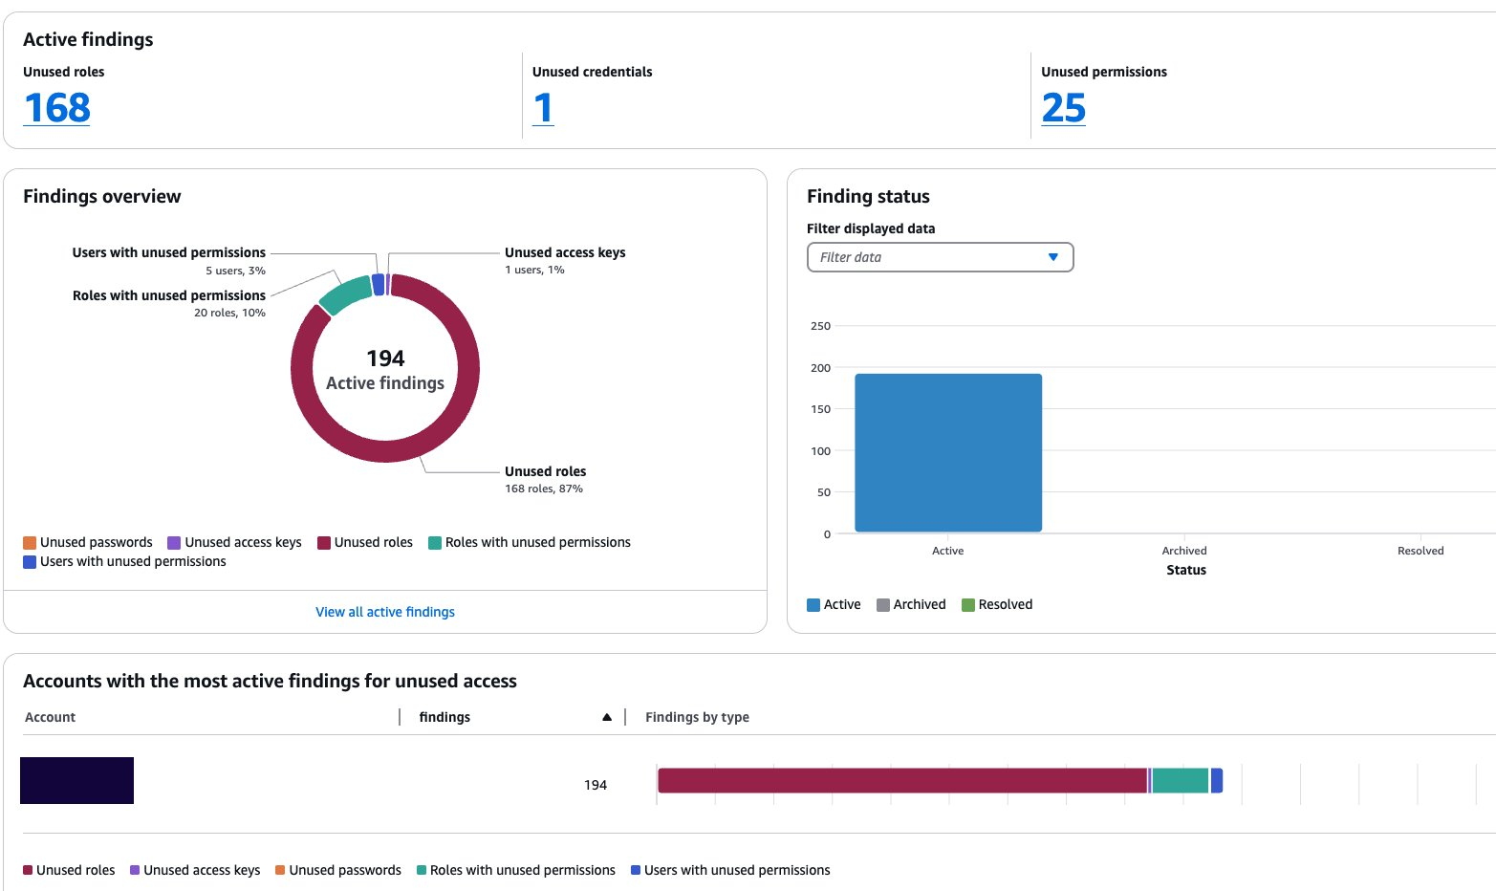Open View all active findings
This screenshot has width=1496, height=891.
pyautogui.click(x=385, y=611)
